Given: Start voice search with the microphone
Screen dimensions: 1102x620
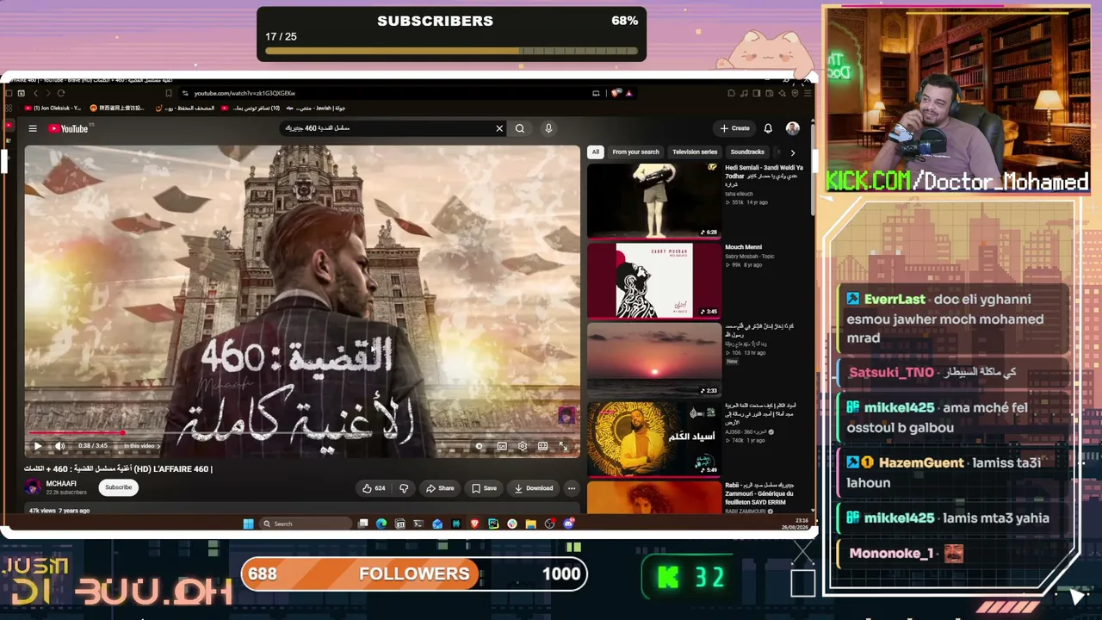Looking at the screenshot, I should click(x=548, y=128).
